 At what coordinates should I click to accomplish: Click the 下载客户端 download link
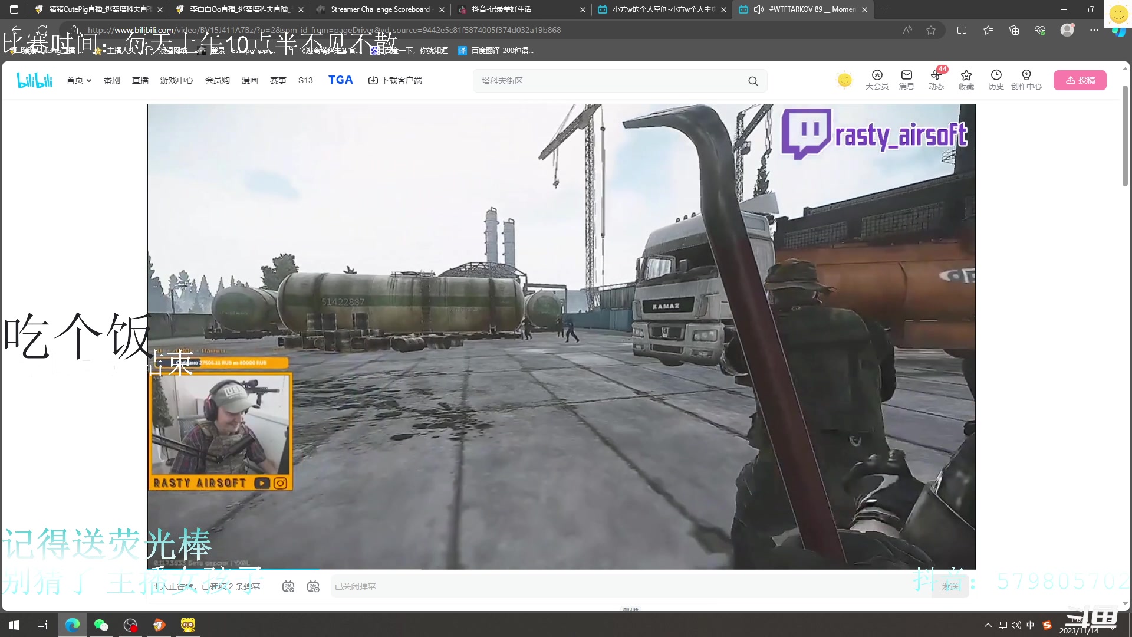395,80
